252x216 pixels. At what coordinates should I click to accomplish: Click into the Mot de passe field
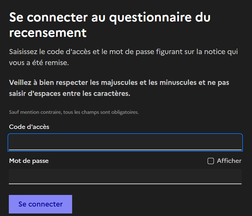click(x=125, y=176)
